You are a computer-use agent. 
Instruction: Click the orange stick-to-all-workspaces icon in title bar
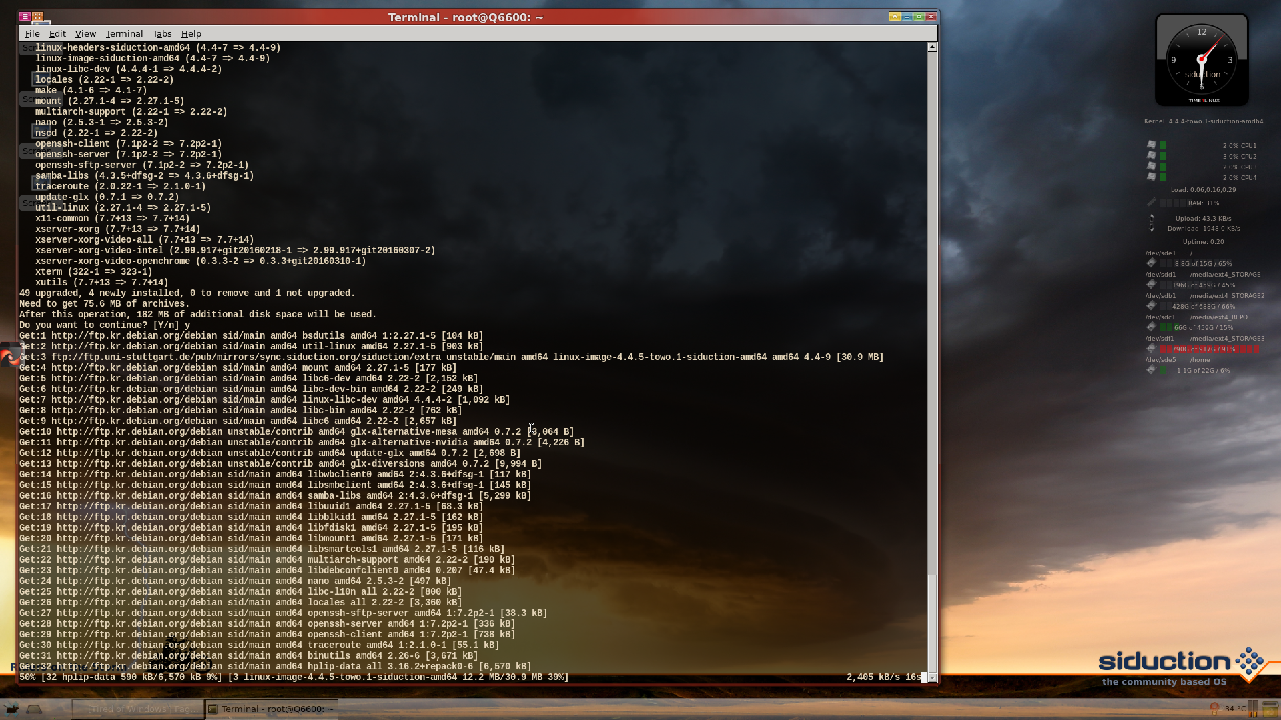(x=37, y=17)
